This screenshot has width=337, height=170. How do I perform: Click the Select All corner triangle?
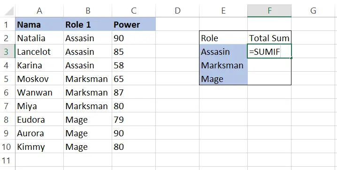click(9, 11)
